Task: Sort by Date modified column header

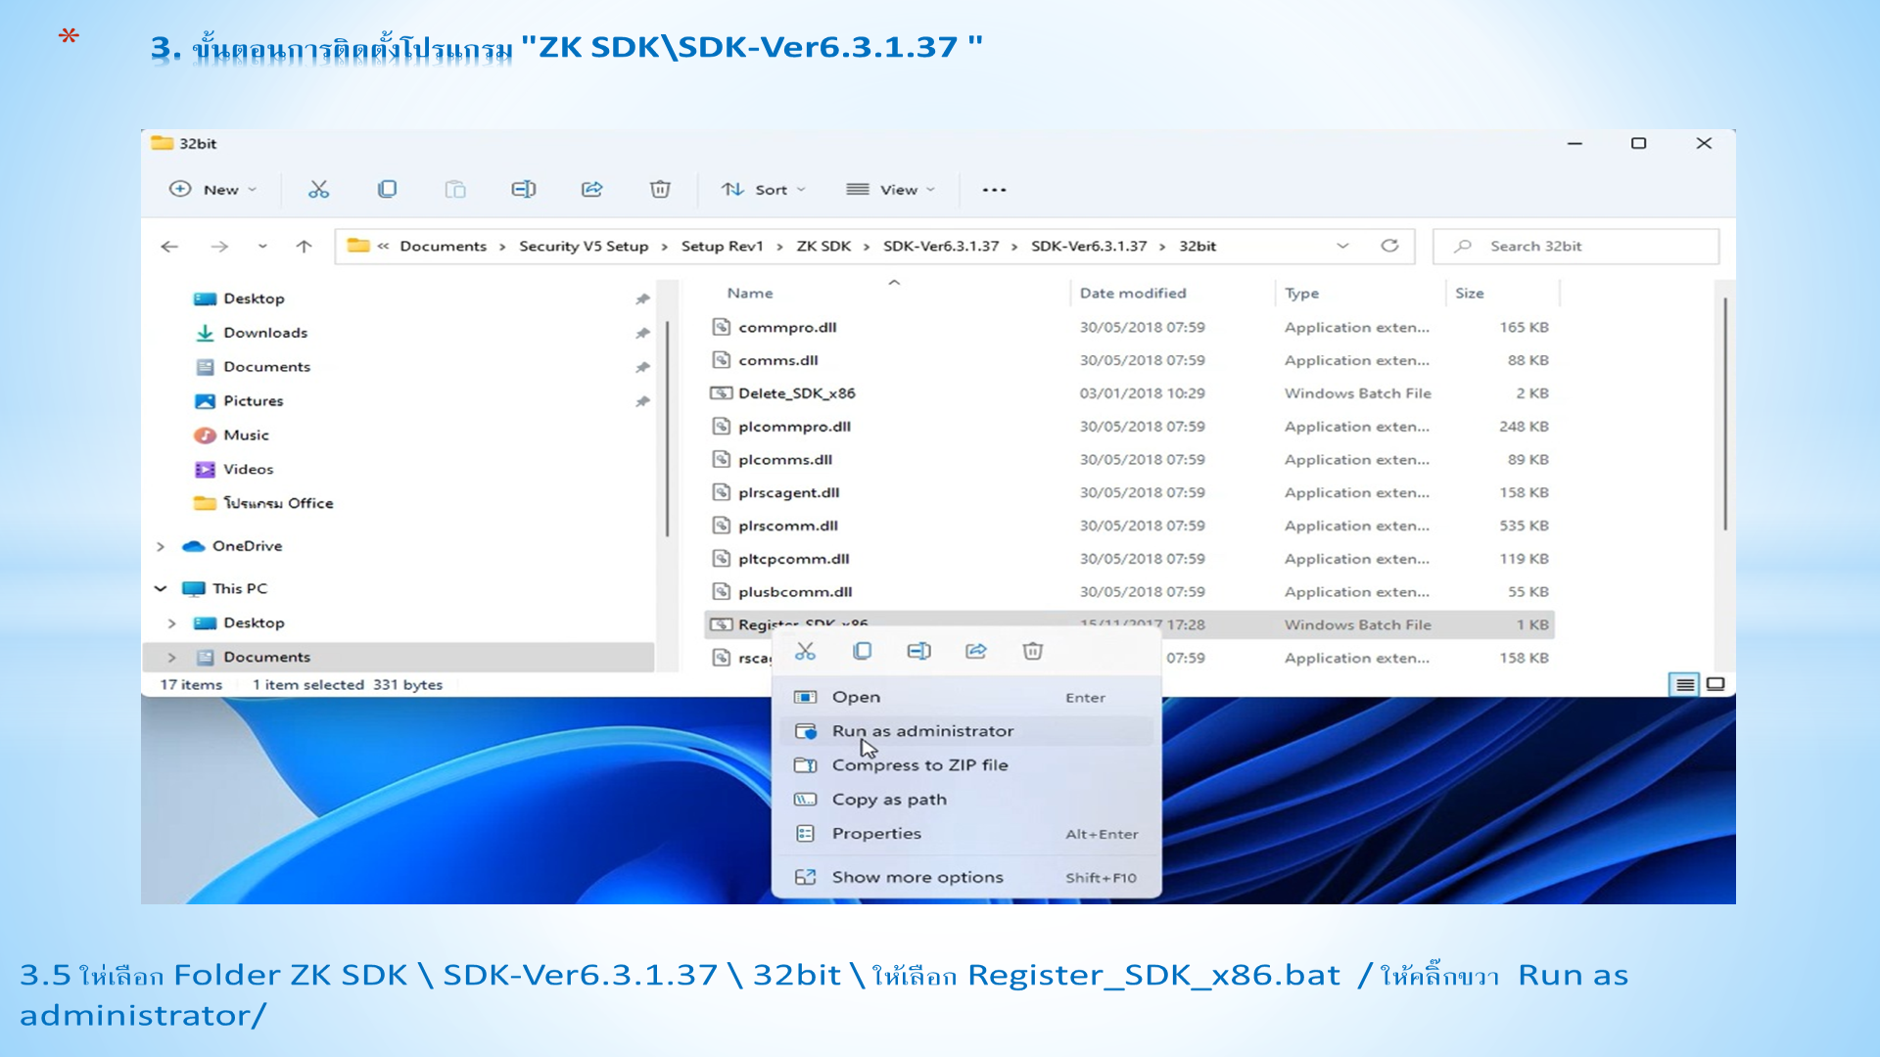Action: [1133, 294]
